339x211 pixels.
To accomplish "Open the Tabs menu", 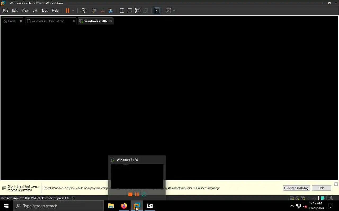I will 45,11.
